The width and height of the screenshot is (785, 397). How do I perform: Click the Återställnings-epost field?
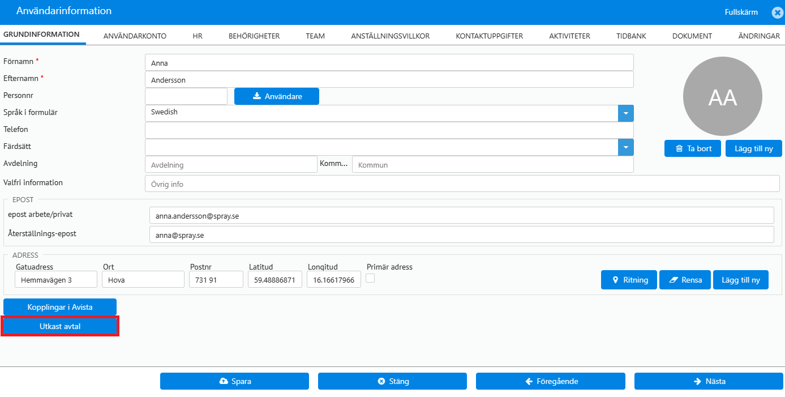461,234
